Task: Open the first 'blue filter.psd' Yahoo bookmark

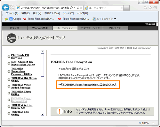Action: coord(39,19)
